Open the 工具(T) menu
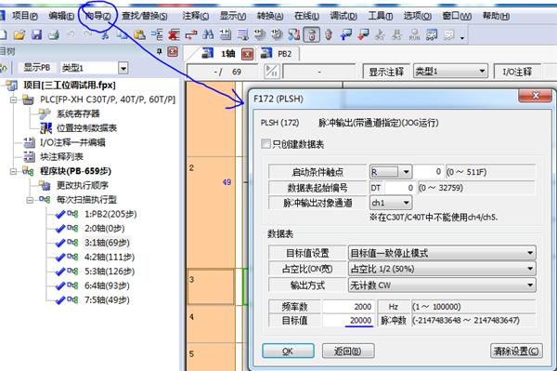 click(380, 16)
